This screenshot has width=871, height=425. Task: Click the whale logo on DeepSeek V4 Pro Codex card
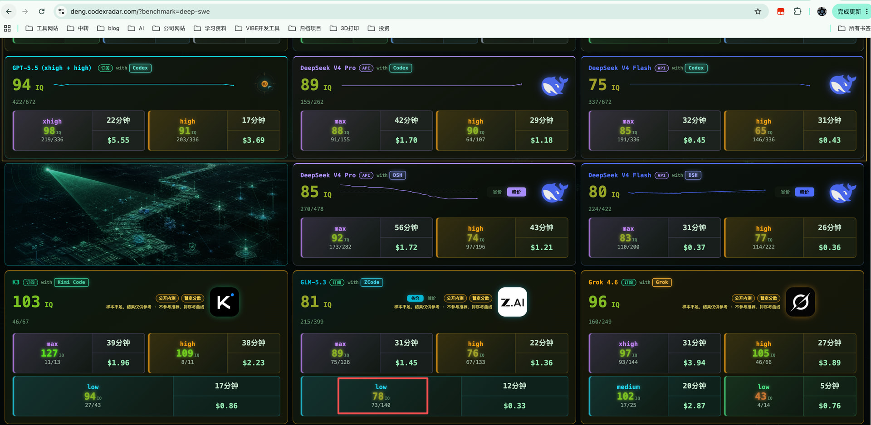point(554,85)
